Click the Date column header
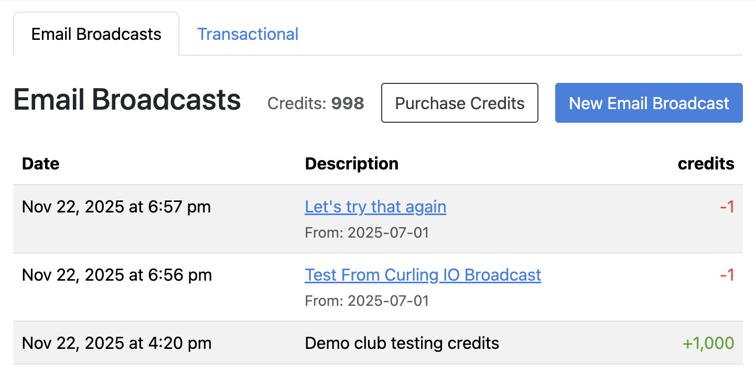The height and width of the screenshot is (384, 756). click(40, 163)
